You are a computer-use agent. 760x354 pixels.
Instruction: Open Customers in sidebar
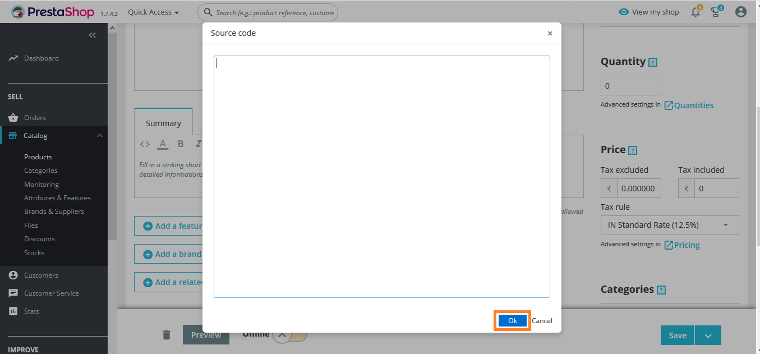[x=41, y=275]
